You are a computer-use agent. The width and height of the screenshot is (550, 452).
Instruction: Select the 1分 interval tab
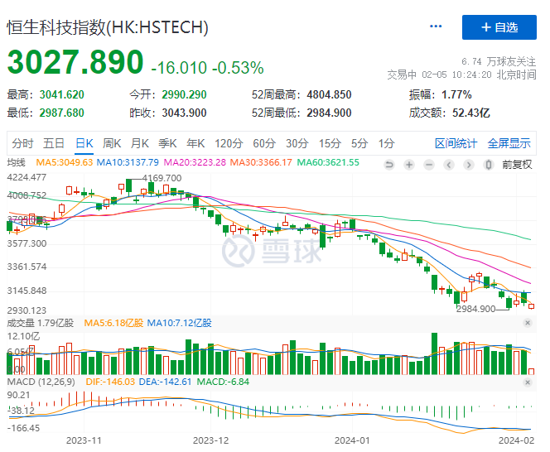pos(386,143)
